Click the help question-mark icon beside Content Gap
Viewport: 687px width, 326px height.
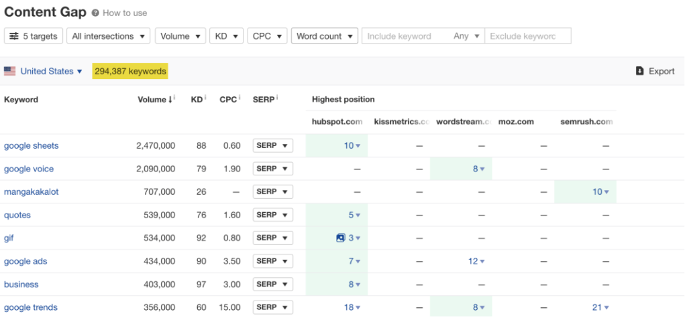point(95,13)
